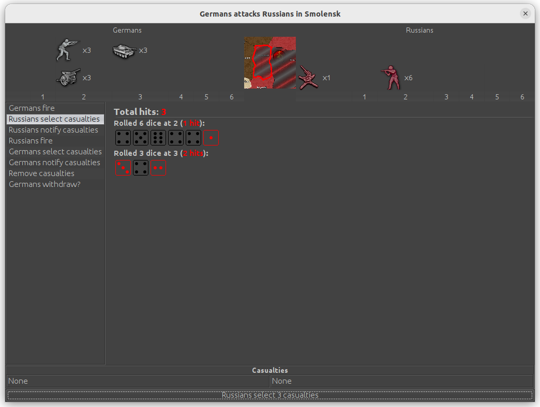This screenshot has width=540, height=407.
Task: Select the 'Remove casualties' step
Action: coord(41,173)
